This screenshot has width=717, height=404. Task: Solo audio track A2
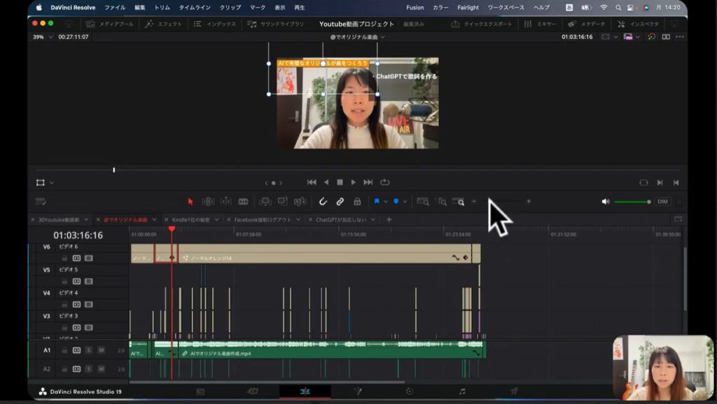point(89,369)
